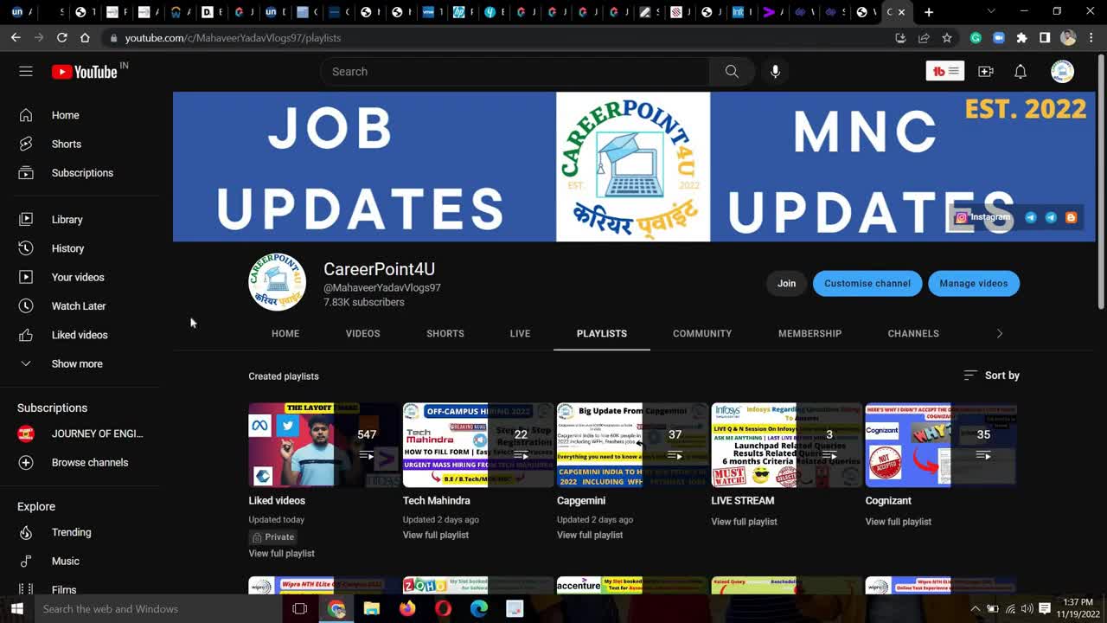Click in the YouTube search field
The width and height of the screenshot is (1107, 623).
515,72
